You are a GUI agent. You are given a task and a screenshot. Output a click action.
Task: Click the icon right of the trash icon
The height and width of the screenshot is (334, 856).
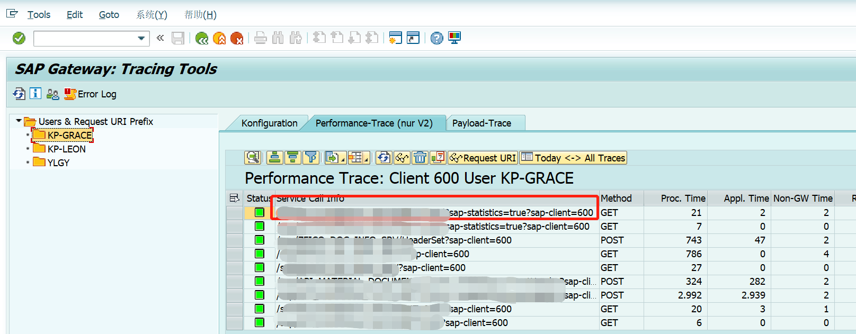tap(438, 158)
